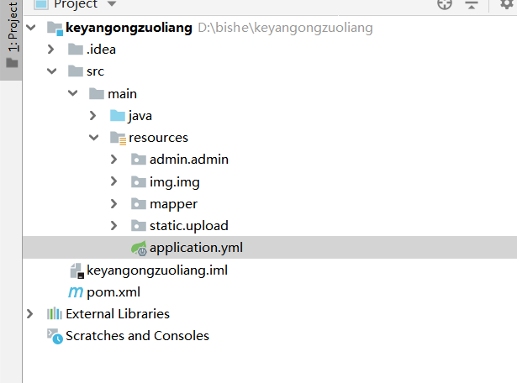Image resolution: width=517 pixels, height=383 pixels.
Task: Click the collapse all toolbar icon
Action: click(472, 5)
